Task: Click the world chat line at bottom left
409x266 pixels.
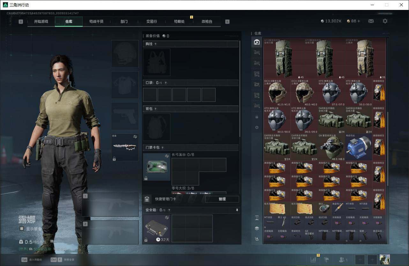Action: [x=43, y=249]
